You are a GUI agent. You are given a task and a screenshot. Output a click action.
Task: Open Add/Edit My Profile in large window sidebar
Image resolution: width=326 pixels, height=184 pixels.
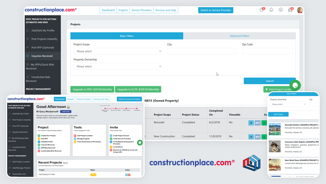(43, 31)
